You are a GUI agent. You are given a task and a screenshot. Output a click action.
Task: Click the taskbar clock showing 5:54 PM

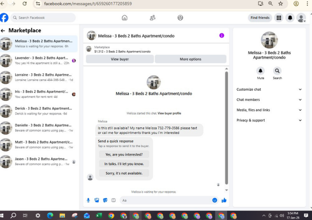click(x=293, y=215)
